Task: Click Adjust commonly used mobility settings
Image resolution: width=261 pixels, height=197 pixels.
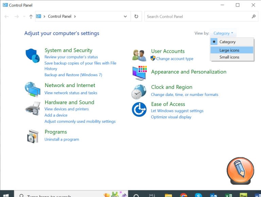Action: coord(80,121)
